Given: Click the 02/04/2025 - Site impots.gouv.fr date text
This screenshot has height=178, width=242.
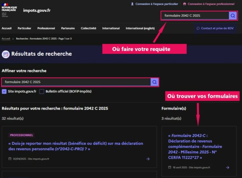Looking at the screenshot, I should (x=31, y=159).
